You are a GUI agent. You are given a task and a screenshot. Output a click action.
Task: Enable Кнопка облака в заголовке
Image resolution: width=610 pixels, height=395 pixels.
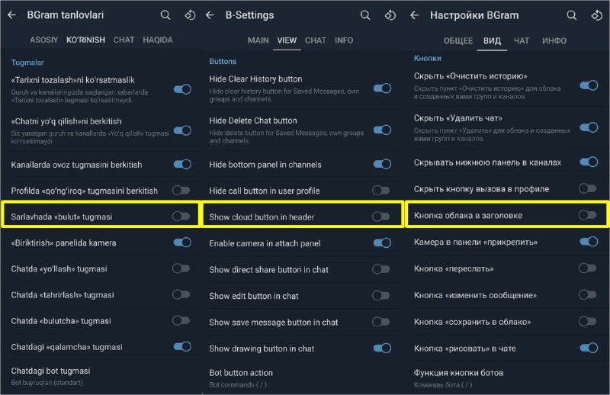pos(587,214)
